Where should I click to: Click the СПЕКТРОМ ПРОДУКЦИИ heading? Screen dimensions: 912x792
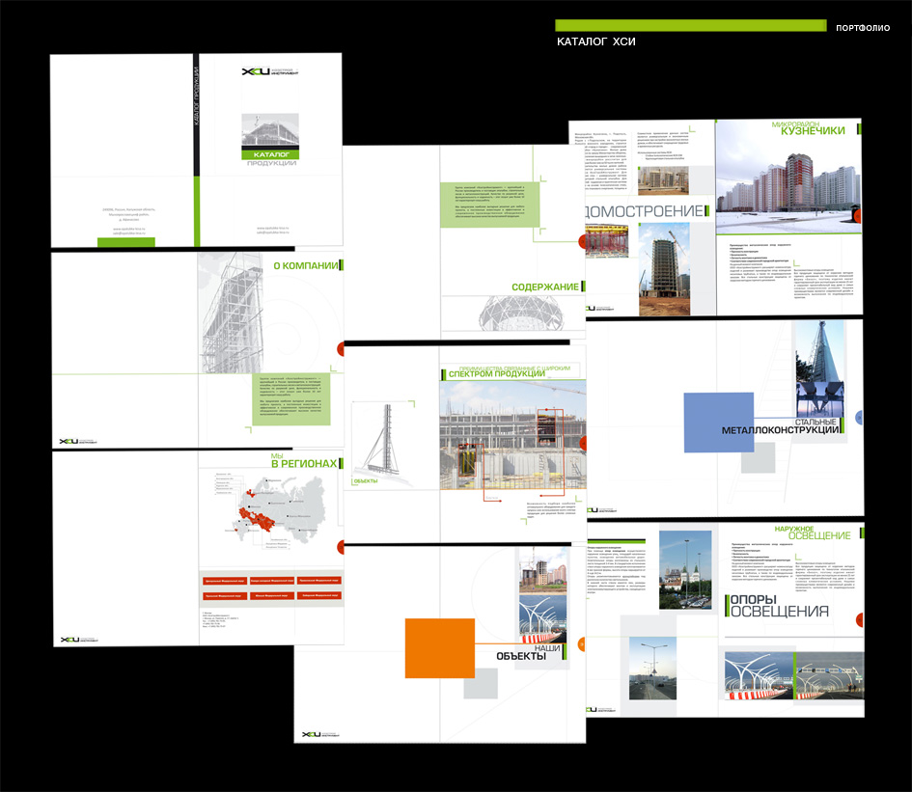[x=496, y=373]
